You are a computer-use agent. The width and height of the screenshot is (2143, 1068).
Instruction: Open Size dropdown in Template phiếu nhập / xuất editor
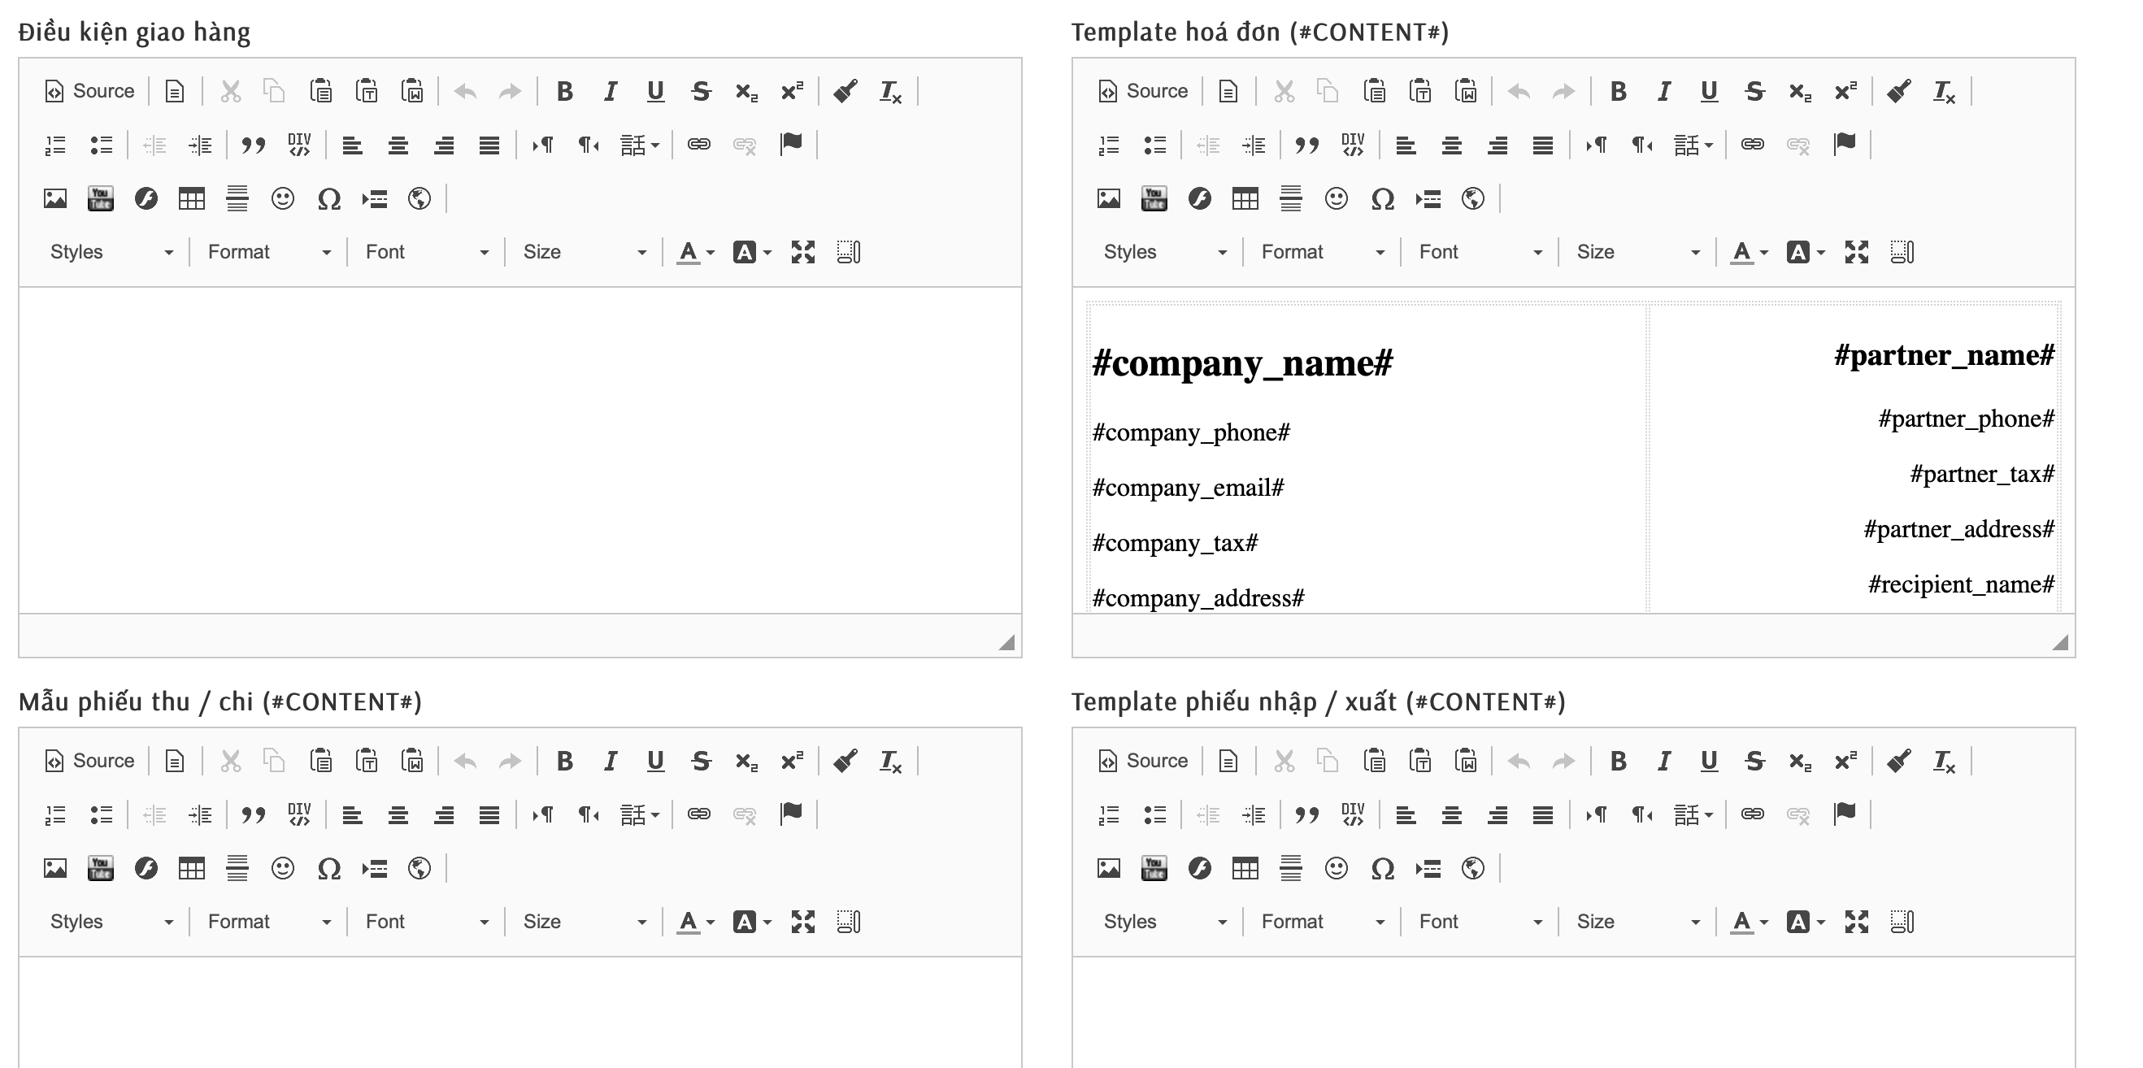[1638, 922]
